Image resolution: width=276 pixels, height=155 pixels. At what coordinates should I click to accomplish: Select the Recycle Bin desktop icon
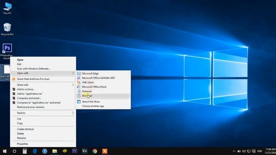7,29
